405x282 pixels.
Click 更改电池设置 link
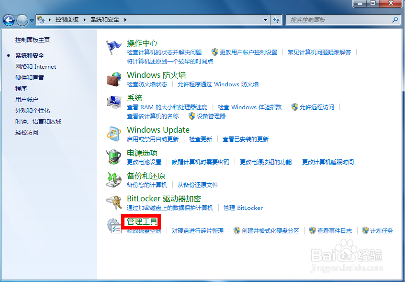[144, 162]
